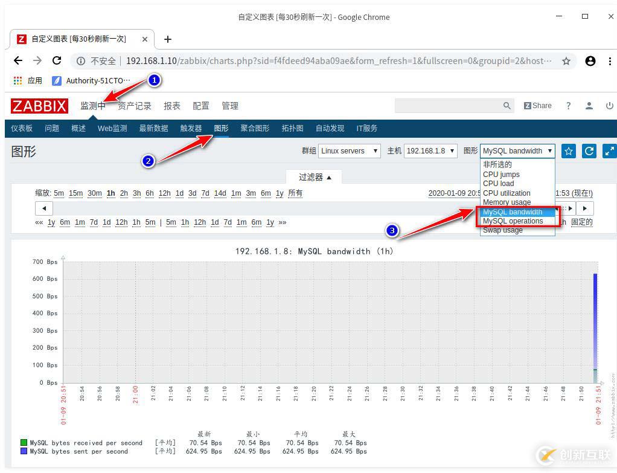Open a new browser tab
Viewport: 617px width, 473px height.
pyautogui.click(x=168, y=39)
